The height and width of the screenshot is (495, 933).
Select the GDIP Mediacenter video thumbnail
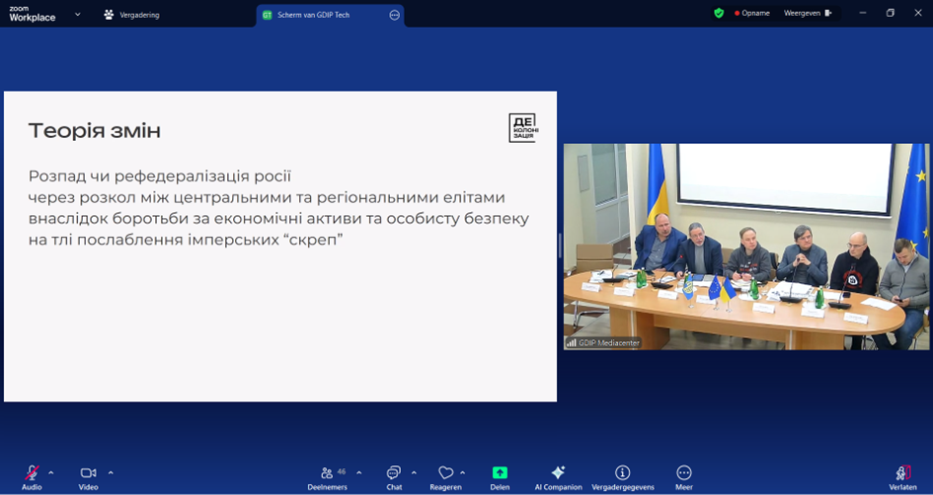(x=746, y=247)
